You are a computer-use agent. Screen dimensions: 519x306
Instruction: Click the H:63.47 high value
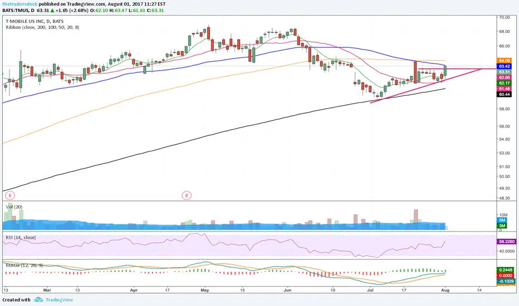click(x=119, y=10)
